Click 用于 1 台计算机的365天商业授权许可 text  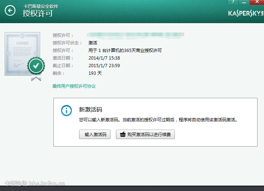(125, 50)
